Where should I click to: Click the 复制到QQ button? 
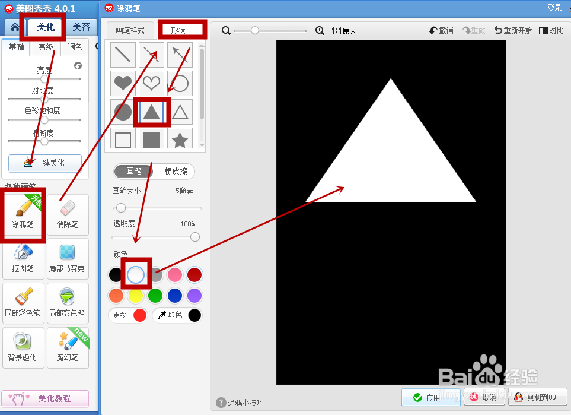point(537,397)
